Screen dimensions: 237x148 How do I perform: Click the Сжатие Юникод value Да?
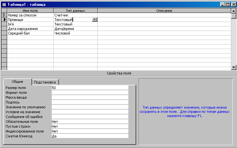click(x=90, y=136)
